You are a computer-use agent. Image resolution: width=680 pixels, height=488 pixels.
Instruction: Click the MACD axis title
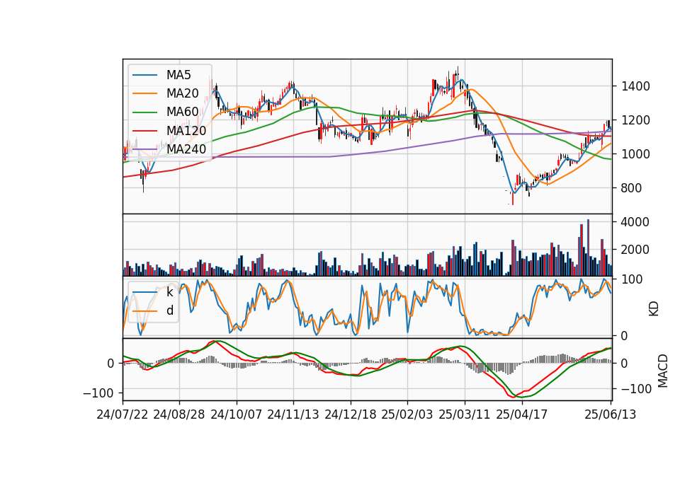(x=663, y=371)
